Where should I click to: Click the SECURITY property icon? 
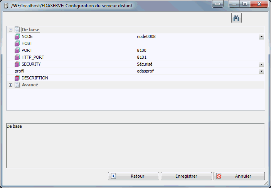tap(17, 64)
